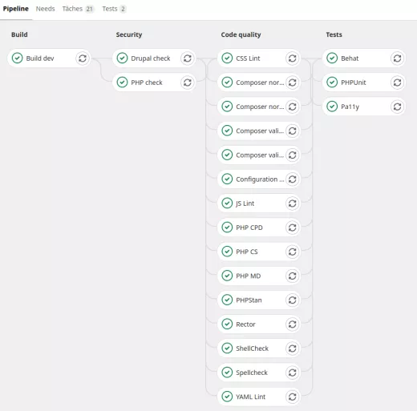417x411 pixels.
Task: Retry the Spellcheck job
Action: [293, 373]
